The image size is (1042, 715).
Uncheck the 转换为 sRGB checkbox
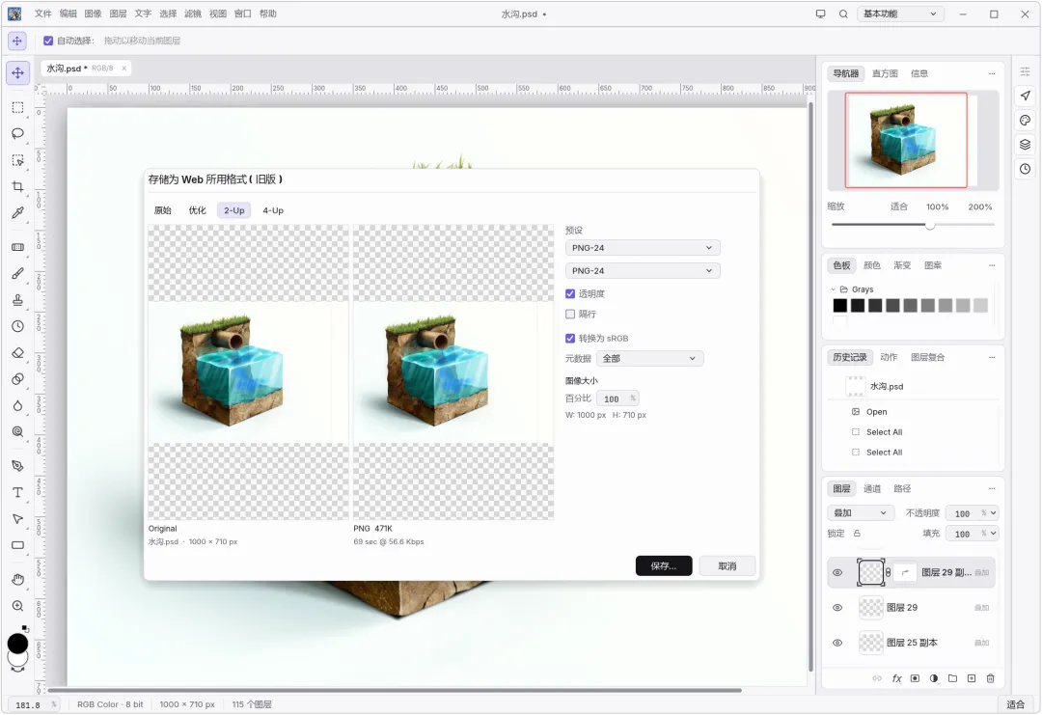[x=570, y=339]
